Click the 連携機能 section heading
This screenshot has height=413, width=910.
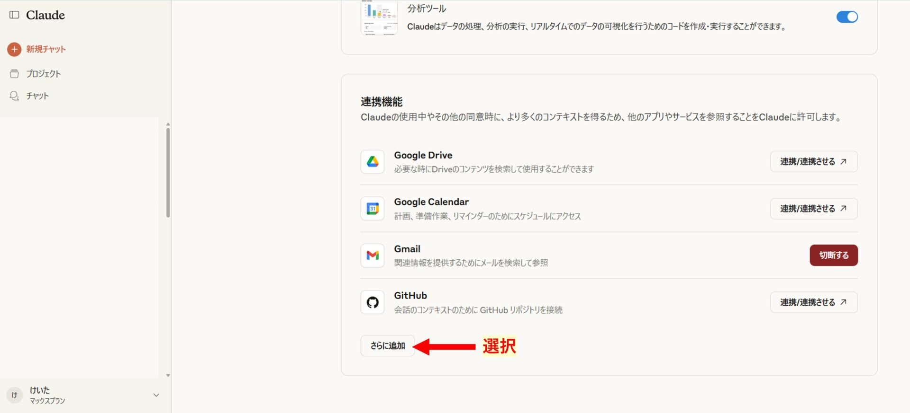[x=382, y=102]
